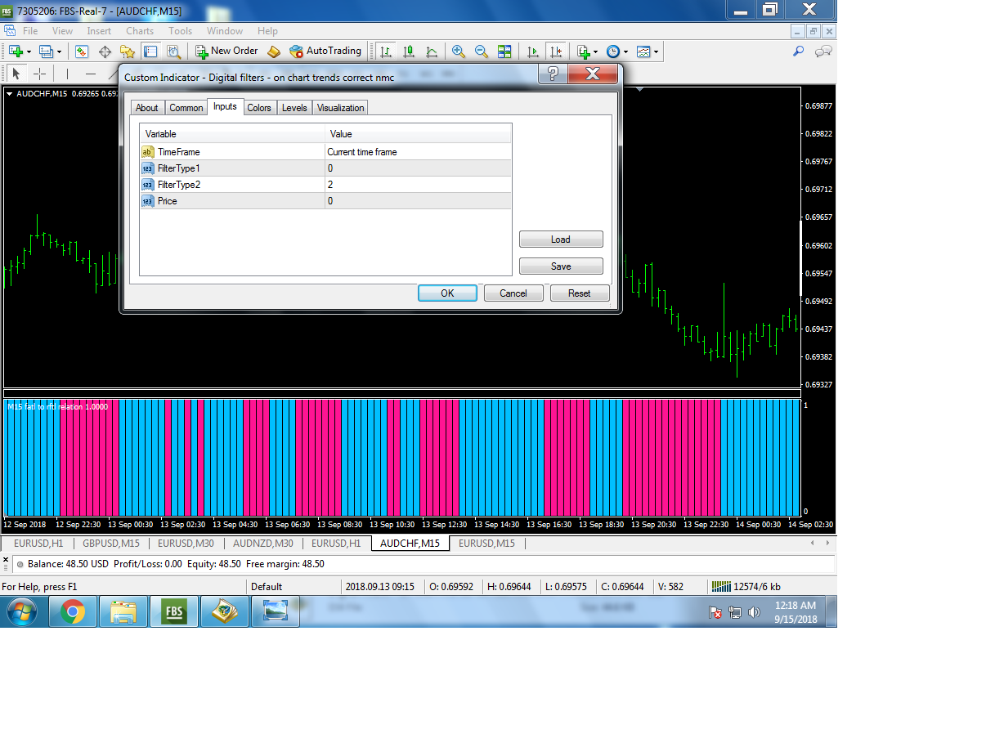Viewport: 1004px width, 752px height.
Task: Zoom in on the chart
Action: click(x=459, y=51)
